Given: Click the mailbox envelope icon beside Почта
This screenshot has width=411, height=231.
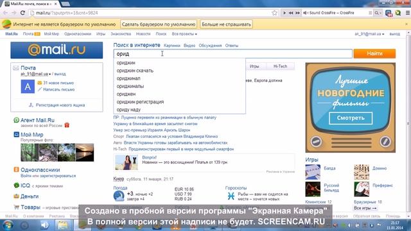Looking at the screenshot, I should 15,68.
